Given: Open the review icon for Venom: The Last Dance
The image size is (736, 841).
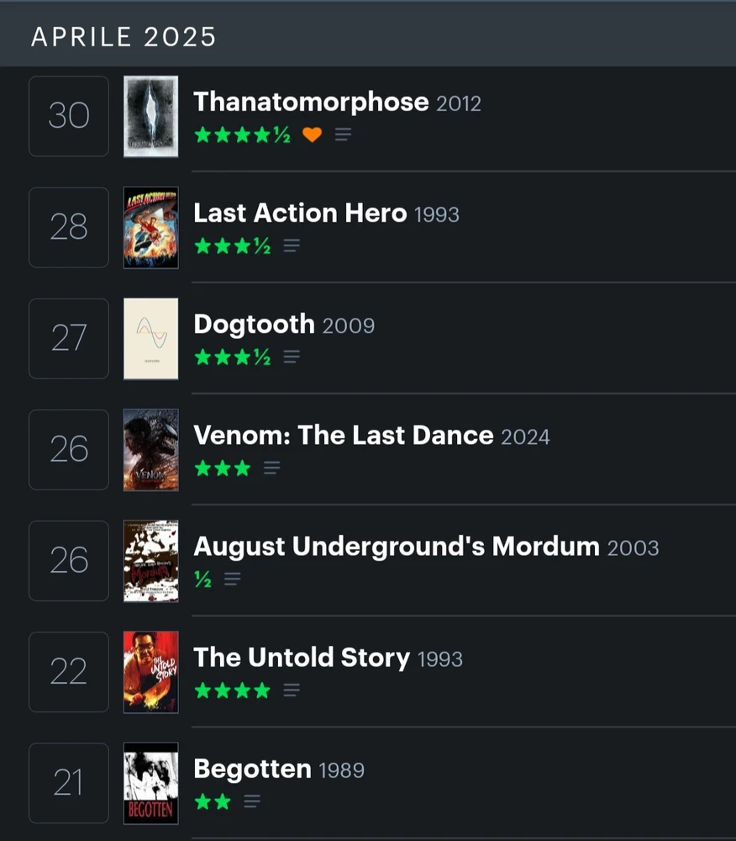Looking at the screenshot, I should (x=271, y=468).
